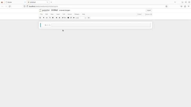Click the In [ ] cell prompt
This screenshot has height=107, width=191.
tap(48, 25)
